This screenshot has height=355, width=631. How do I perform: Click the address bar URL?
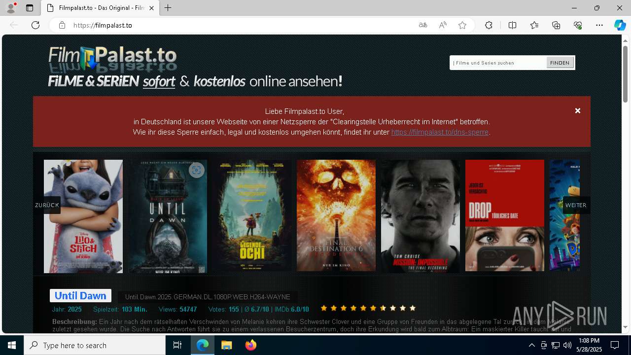103,25
